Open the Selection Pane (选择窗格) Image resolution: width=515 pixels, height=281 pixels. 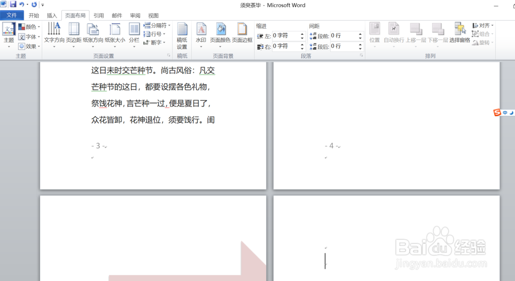[460, 33]
